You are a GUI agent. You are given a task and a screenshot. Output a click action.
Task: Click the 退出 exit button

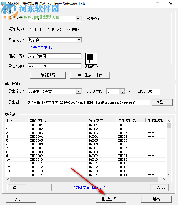pos(156,199)
